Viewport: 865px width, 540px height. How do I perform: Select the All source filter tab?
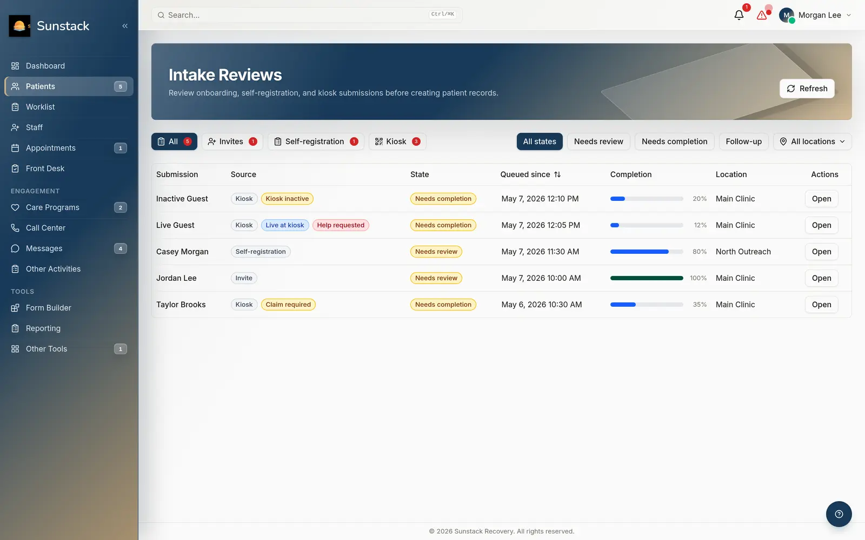(x=174, y=141)
